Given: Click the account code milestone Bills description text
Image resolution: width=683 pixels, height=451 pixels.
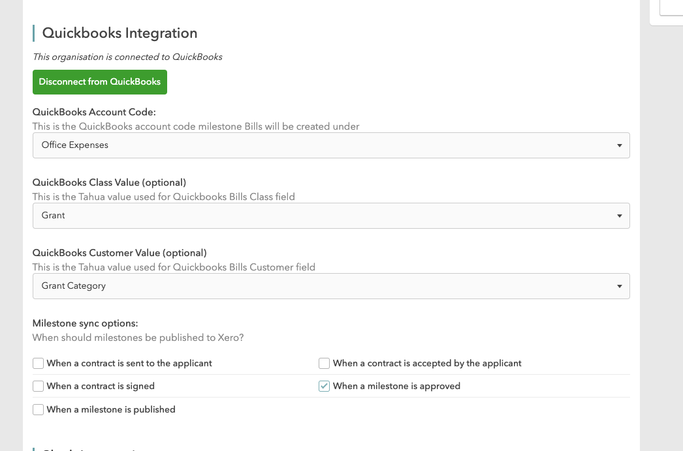Looking at the screenshot, I should (196, 126).
